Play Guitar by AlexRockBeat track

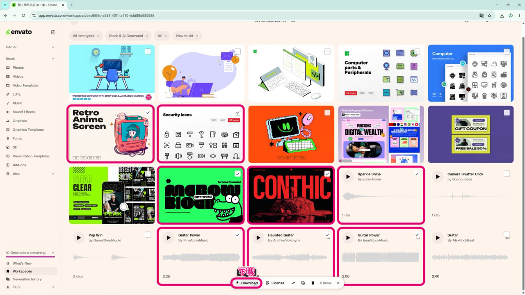coord(438,238)
